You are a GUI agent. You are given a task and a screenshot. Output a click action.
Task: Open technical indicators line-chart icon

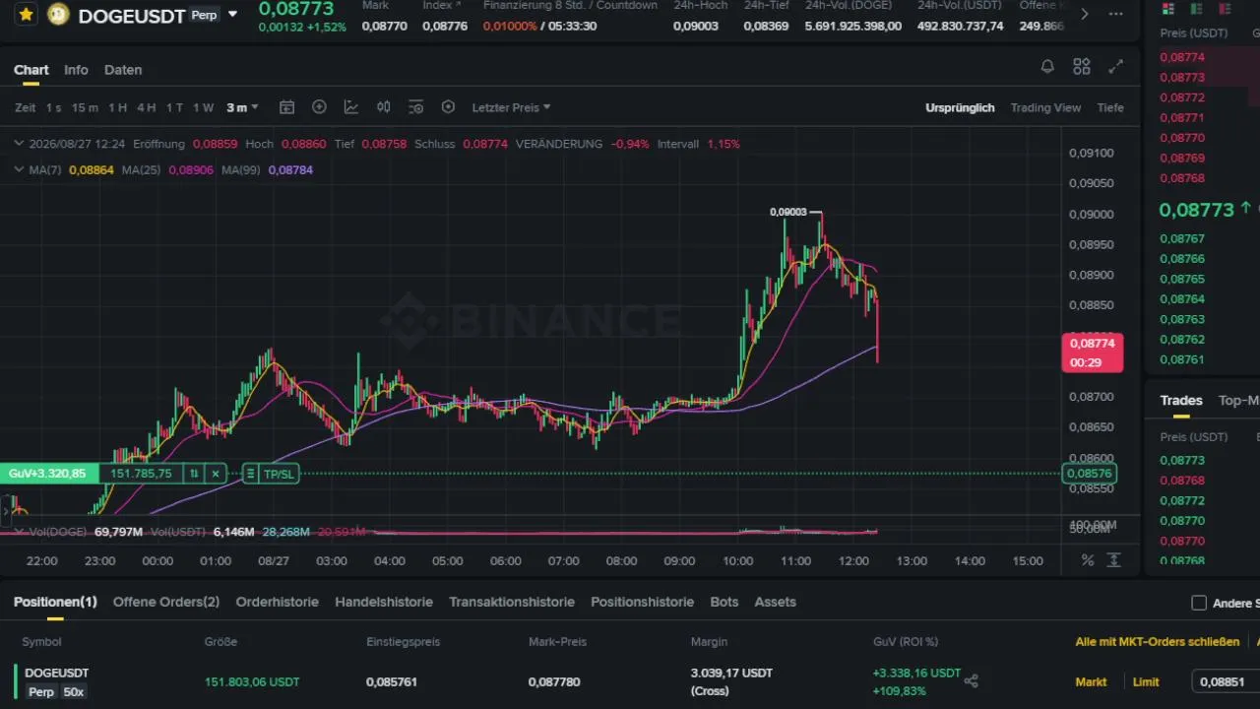(351, 107)
